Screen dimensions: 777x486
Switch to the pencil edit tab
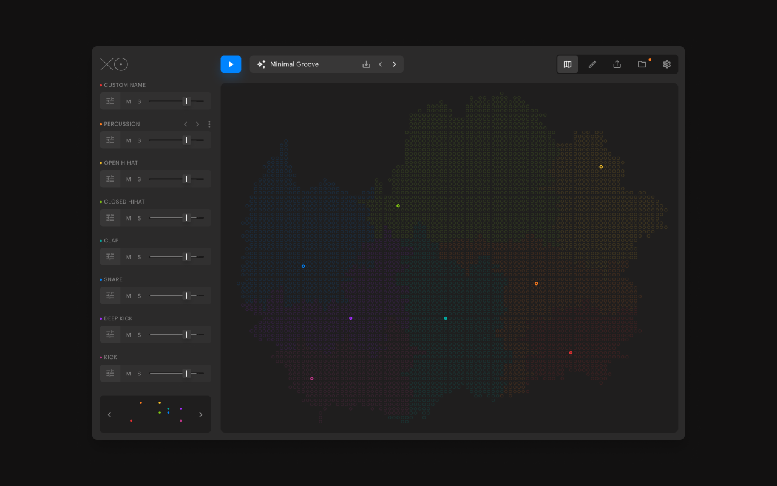[x=592, y=64]
